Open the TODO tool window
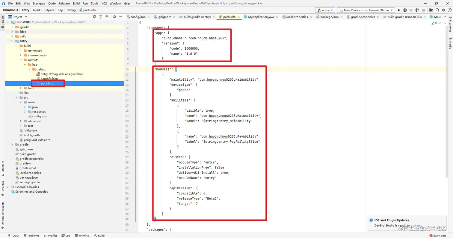 pyautogui.click(x=13, y=236)
